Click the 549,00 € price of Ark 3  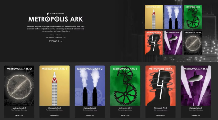124,115
